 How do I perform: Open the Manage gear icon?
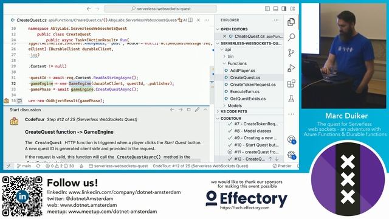pyautogui.click(x=291, y=155)
